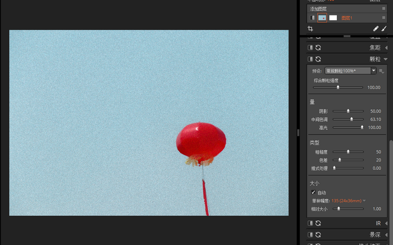Open preset options menu beside 预设
This screenshot has height=245, width=393.
[382, 71]
